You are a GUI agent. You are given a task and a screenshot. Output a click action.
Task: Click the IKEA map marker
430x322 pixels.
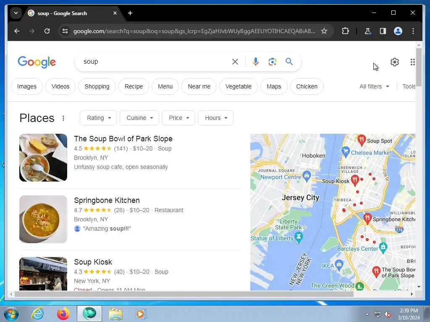click(339, 265)
